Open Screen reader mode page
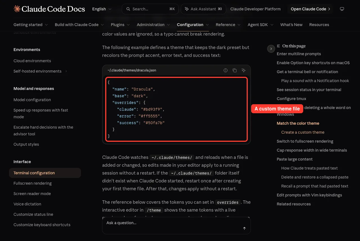Screen dimensions: 360x241 [32, 194]
